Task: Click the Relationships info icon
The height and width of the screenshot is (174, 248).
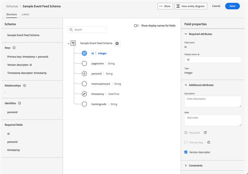Action: (x=24, y=86)
